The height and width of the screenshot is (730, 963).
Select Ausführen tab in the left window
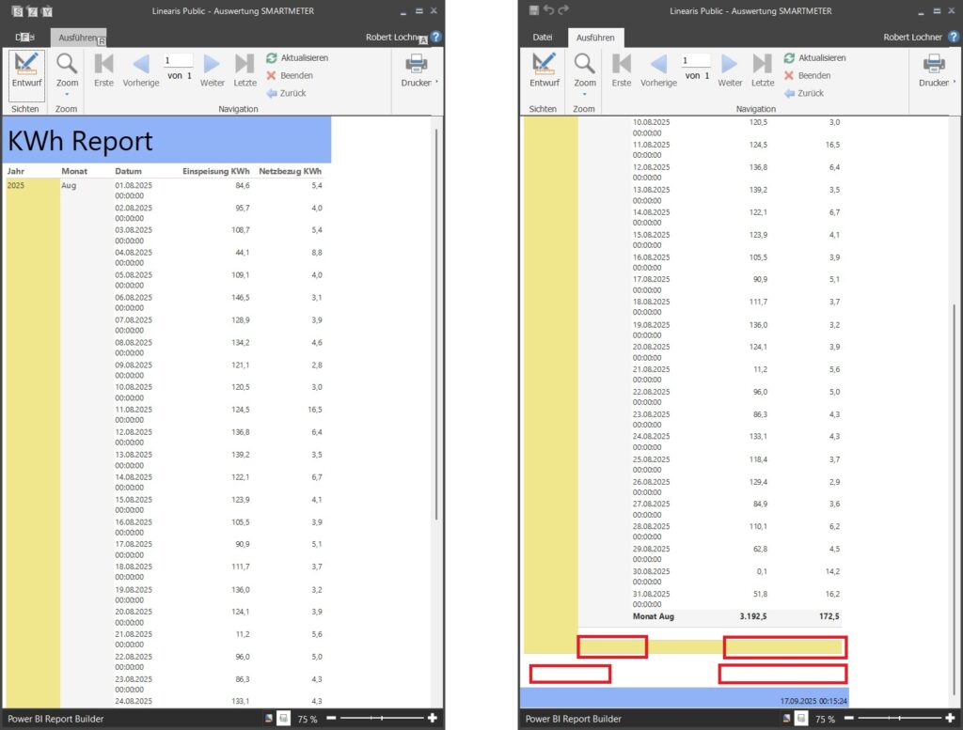point(78,38)
